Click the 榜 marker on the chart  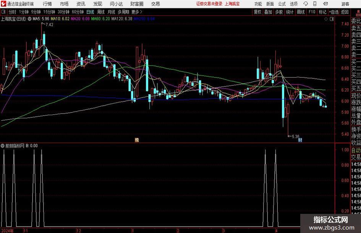137,140
